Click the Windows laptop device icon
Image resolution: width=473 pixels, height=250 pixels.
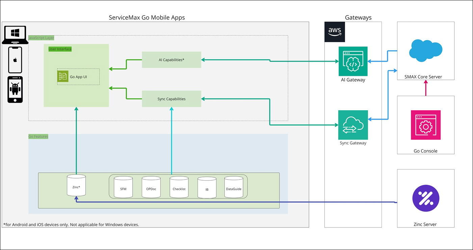15,35
